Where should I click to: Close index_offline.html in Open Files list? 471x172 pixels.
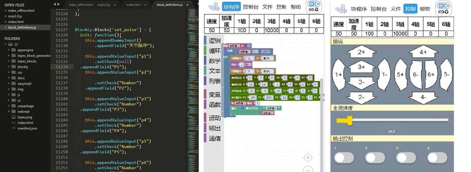pyautogui.click(x=5, y=11)
